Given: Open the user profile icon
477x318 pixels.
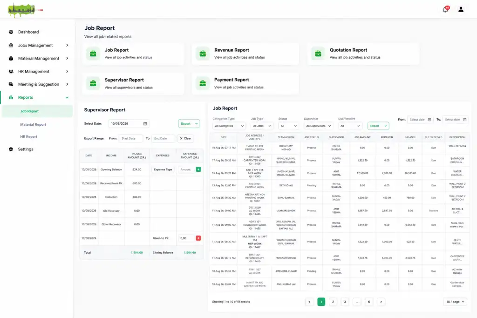Looking at the screenshot, I should (x=461, y=9).
